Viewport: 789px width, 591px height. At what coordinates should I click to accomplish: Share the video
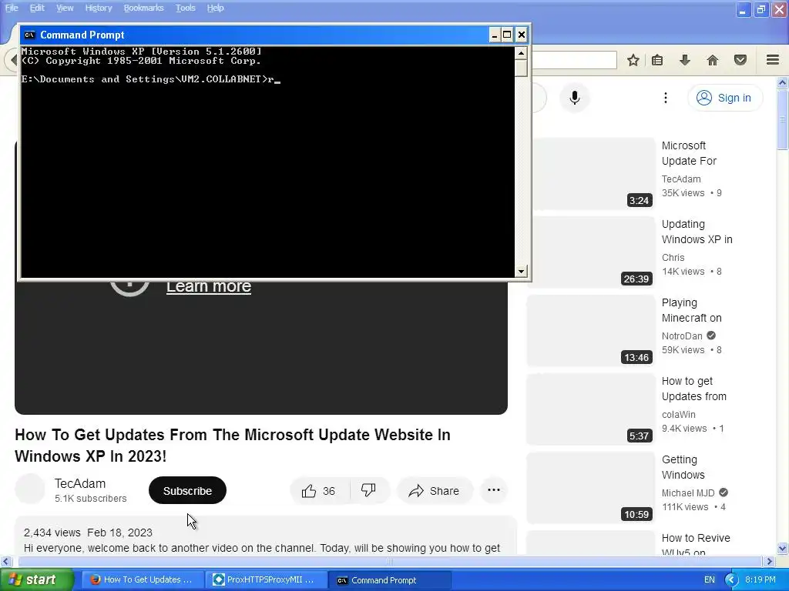[435, 490]
